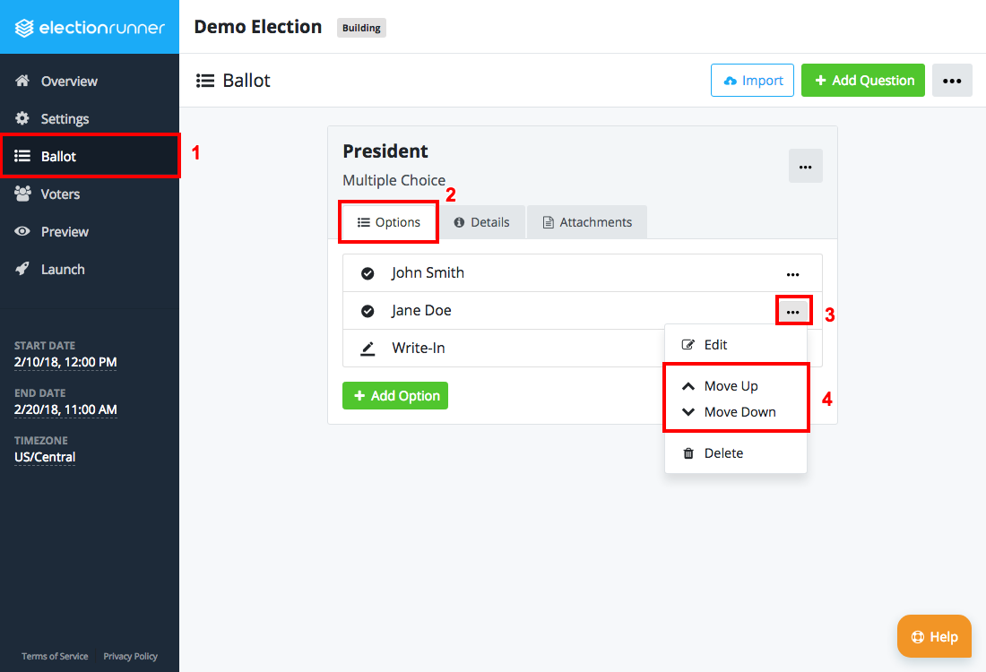Select Move Up in the context menu
This screenshot has height=672, width=986.
tap(720, 386)
